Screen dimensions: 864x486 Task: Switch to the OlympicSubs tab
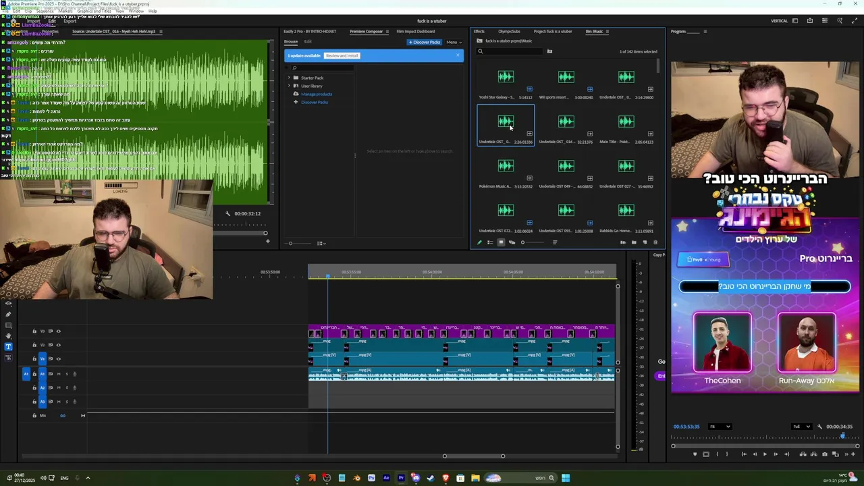[x=509, y=31]
